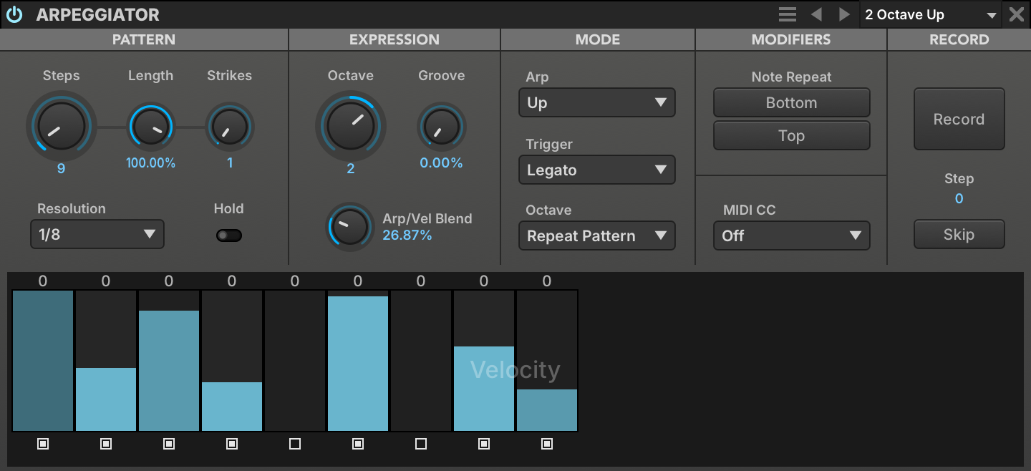
Task: Toggle the third step's enable checkbox
Action: tap(169, 444)
